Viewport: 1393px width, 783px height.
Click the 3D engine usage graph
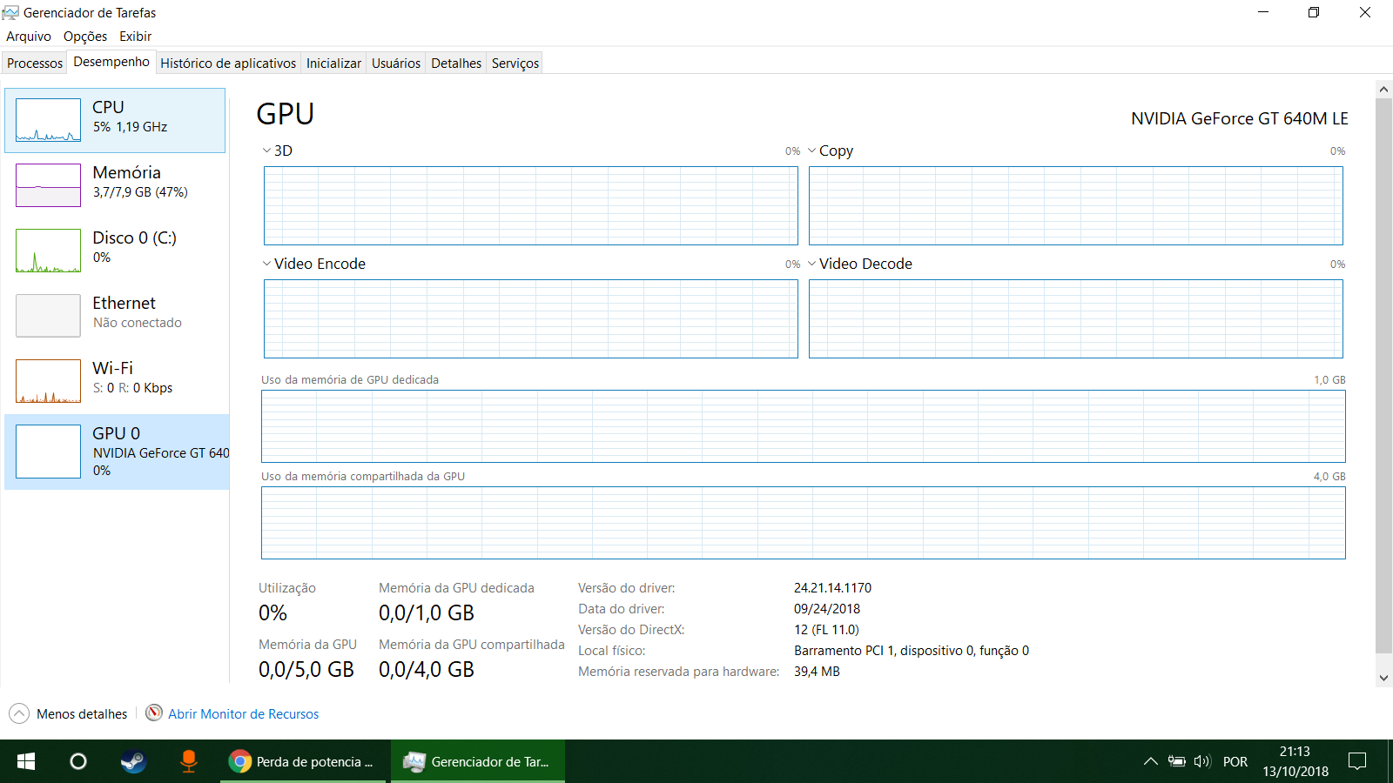531,205
